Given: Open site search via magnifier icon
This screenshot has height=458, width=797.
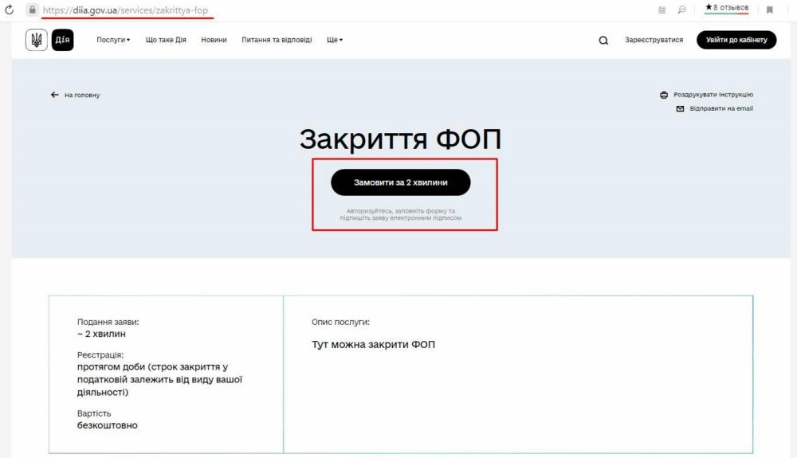Looking at the screenshot, I should pyautogui.click(x=603, y=41).
